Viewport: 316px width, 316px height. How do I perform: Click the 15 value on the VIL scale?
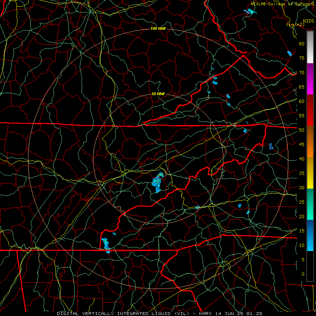click(x=302, y=231)
